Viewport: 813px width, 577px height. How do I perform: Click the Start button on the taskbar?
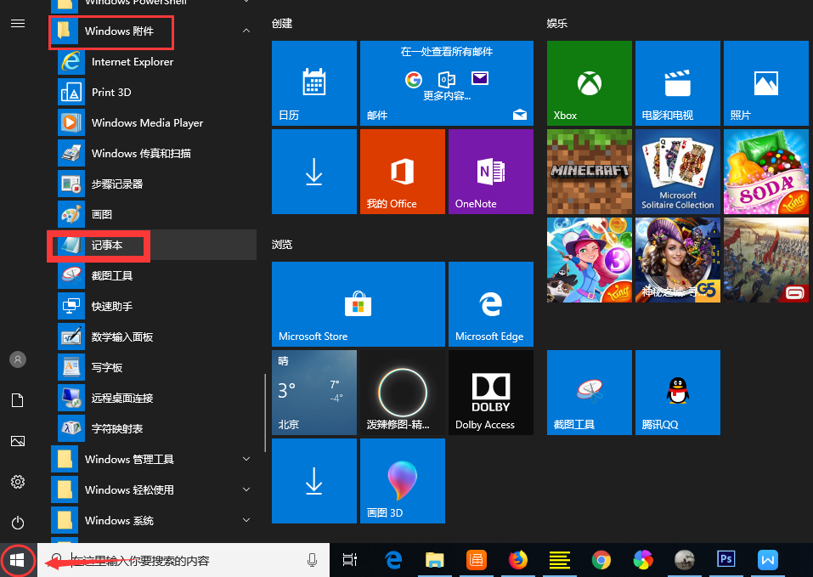pos(18,560)
